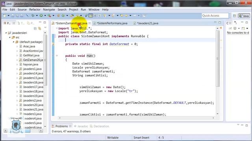Open the Window menu

coord(94,9)
